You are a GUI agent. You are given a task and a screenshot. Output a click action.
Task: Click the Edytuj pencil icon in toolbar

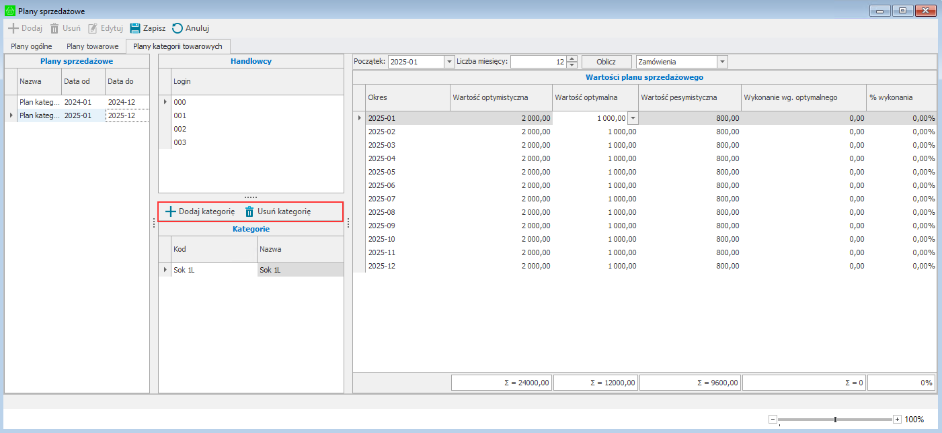(93, 28)
